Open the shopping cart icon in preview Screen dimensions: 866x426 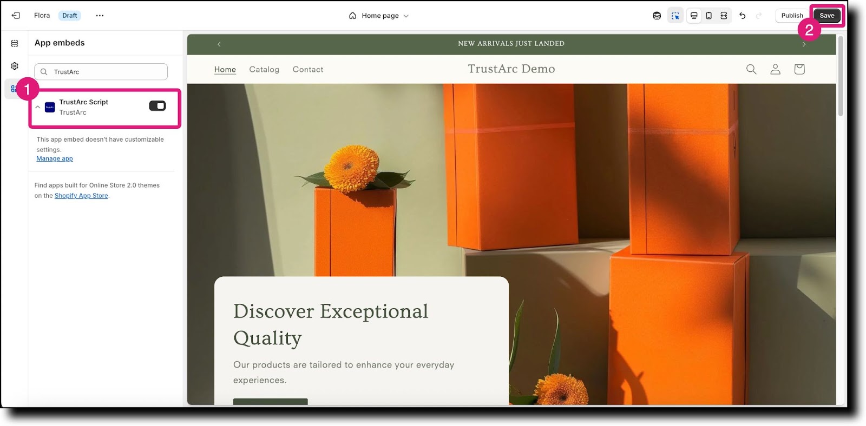[x=799, y=69]
